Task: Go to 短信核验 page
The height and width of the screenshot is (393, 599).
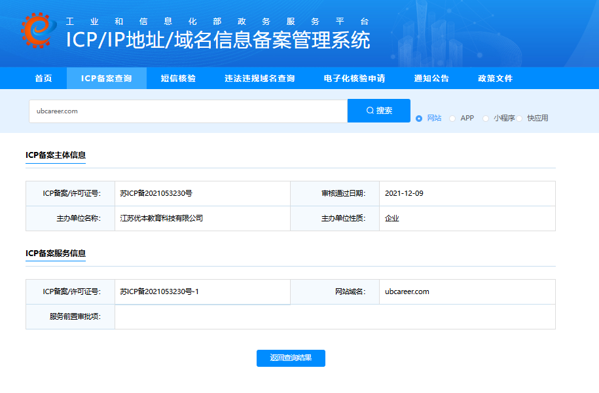Action: click(179, 79)
